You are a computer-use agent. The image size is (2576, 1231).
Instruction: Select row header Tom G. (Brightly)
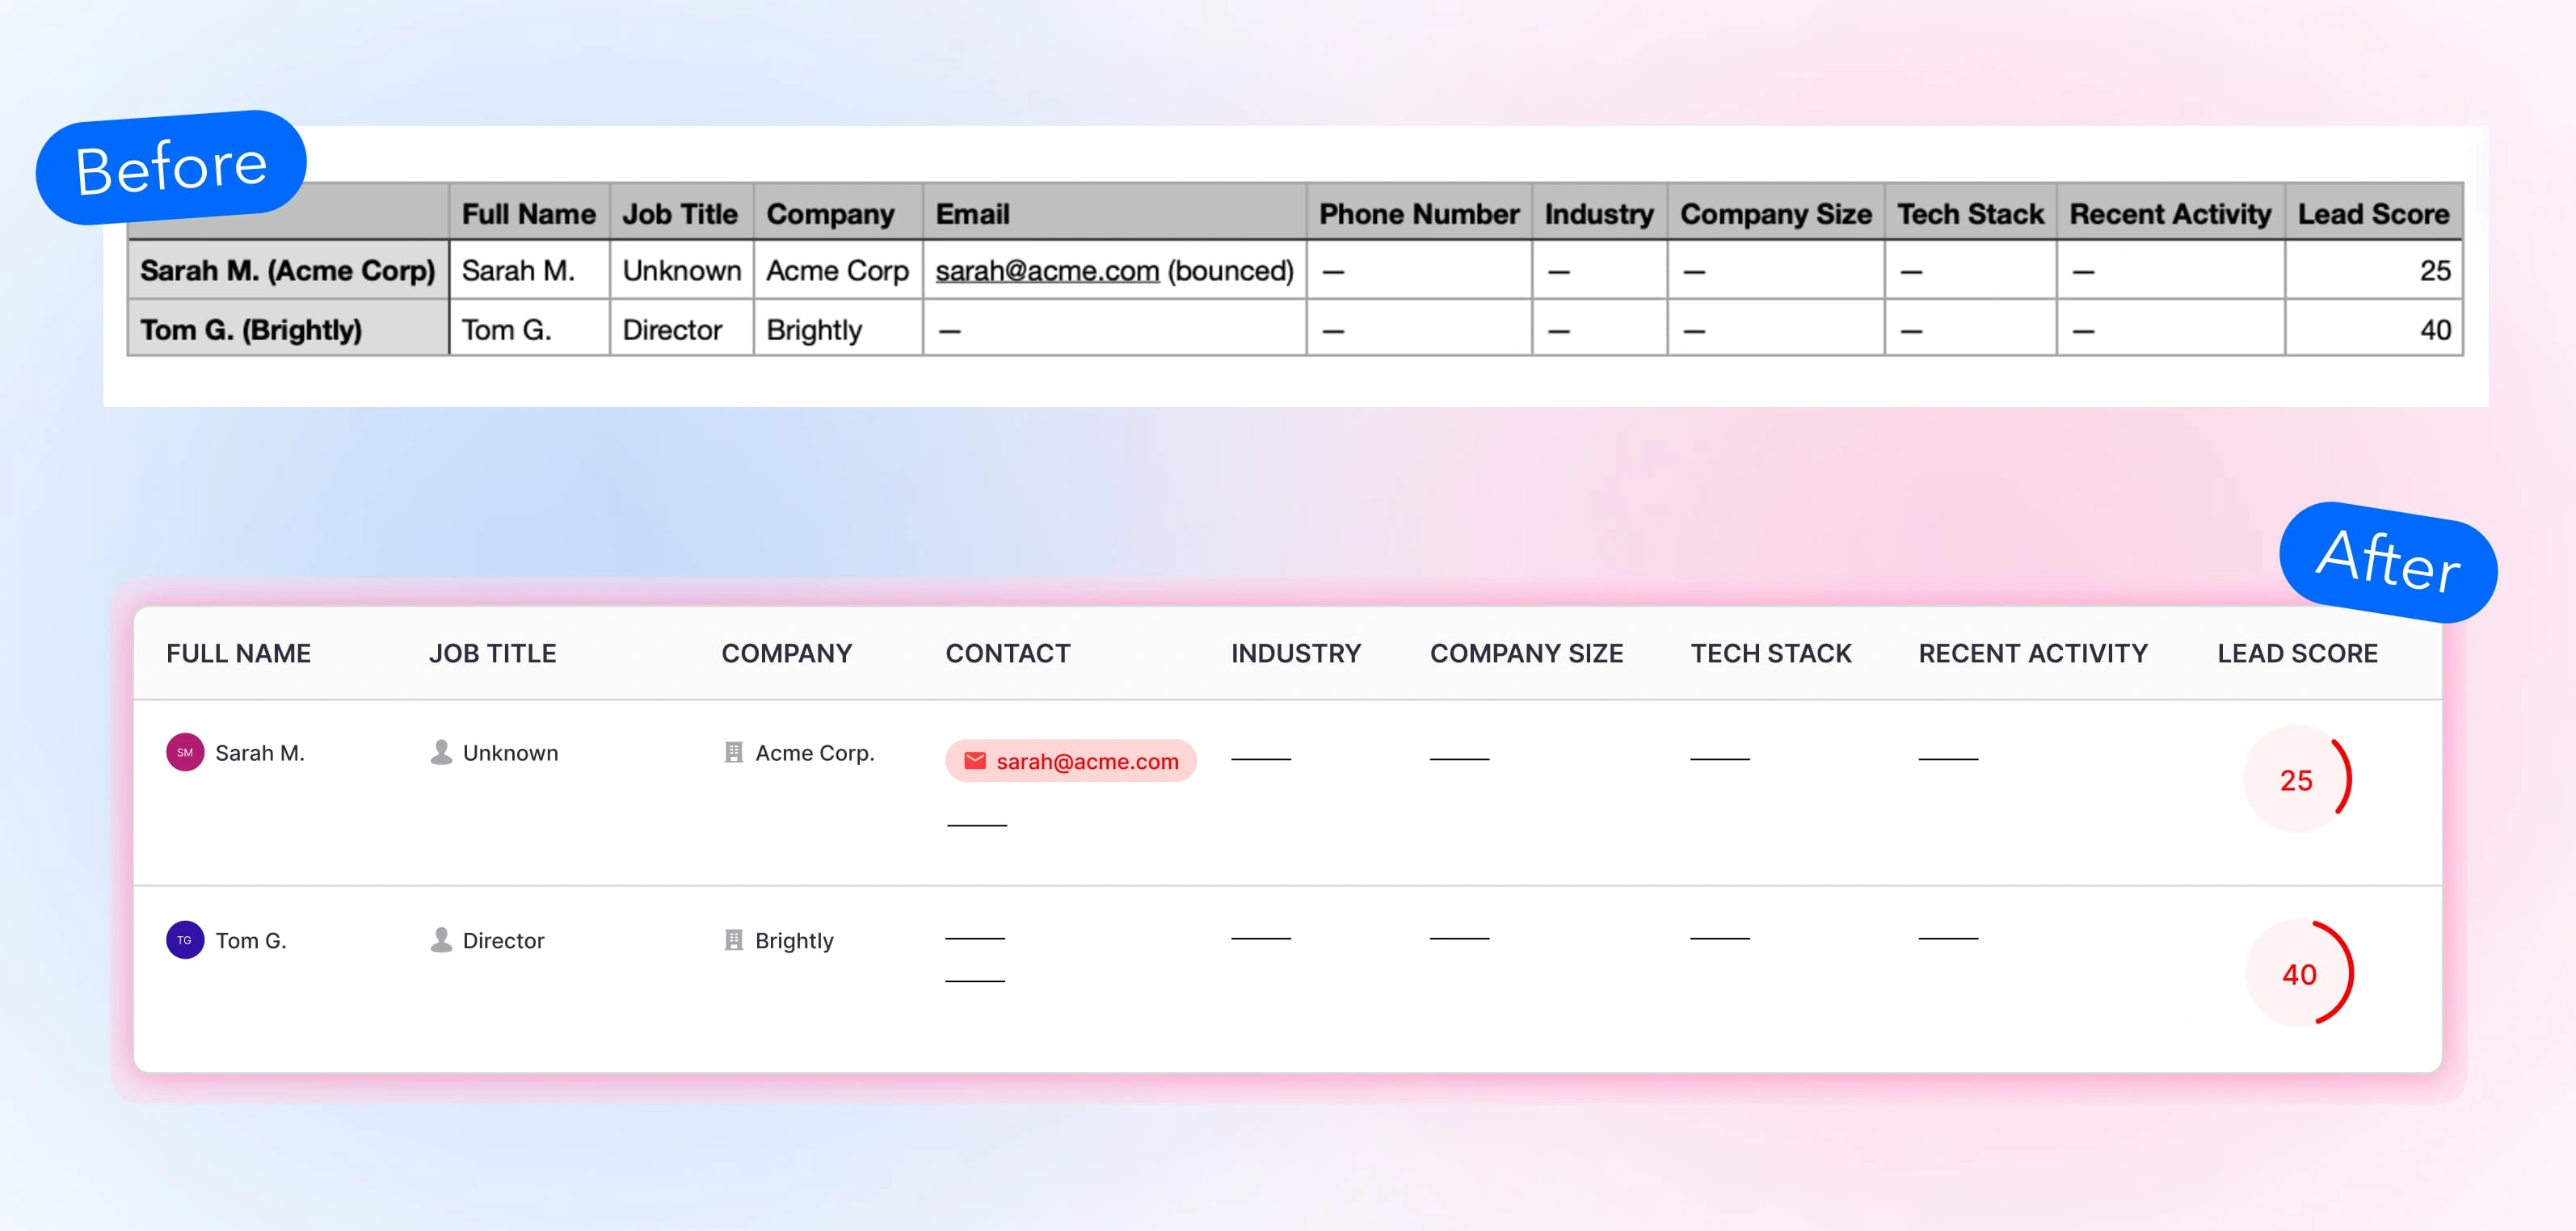click(x=288, y=329)
